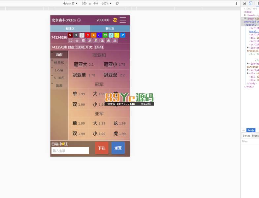Click the orange refresh balance icon
The image size is (259, 198).
115,20
